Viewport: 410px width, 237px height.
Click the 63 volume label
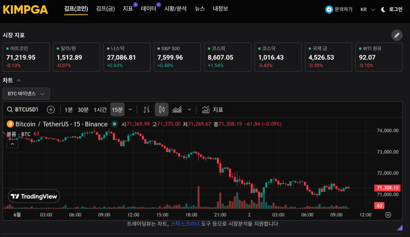point(379,205)
